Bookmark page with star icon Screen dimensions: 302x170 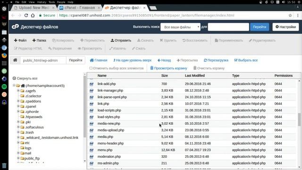point(290,16)
